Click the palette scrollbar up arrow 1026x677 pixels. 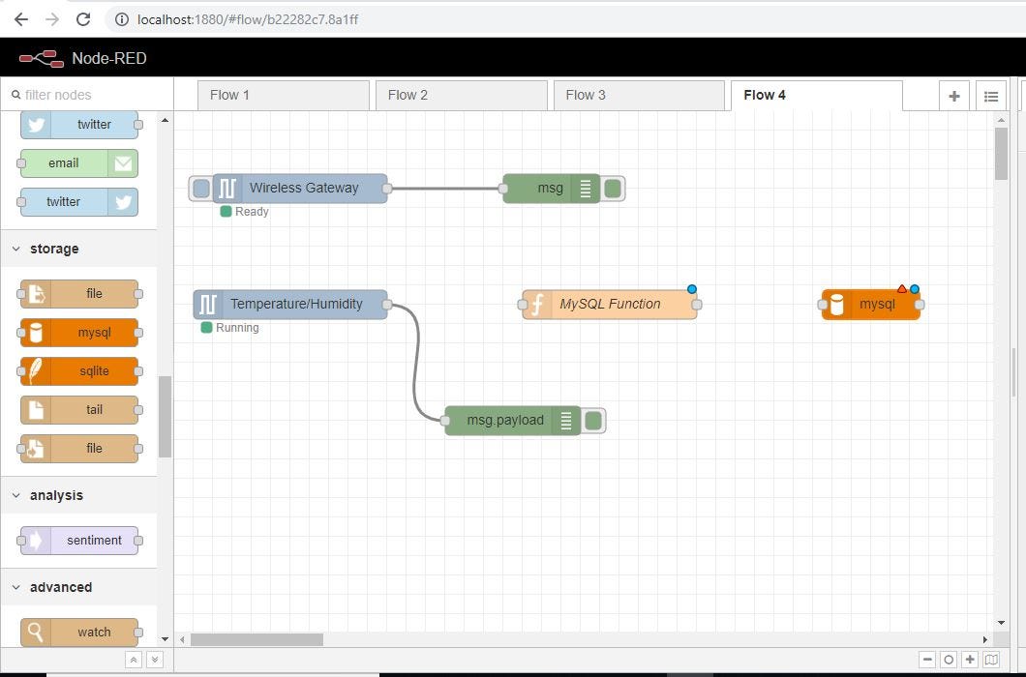coord(165,120)
